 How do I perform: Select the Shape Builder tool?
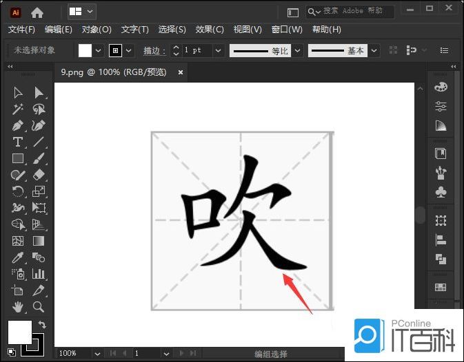(18, 224)
